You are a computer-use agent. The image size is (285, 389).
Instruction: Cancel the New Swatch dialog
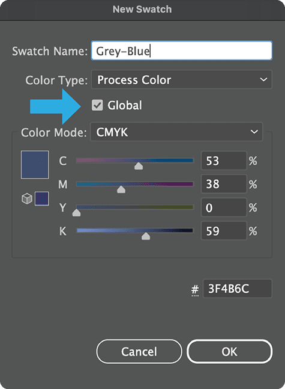pyautogui.click(x=139, y=351)
